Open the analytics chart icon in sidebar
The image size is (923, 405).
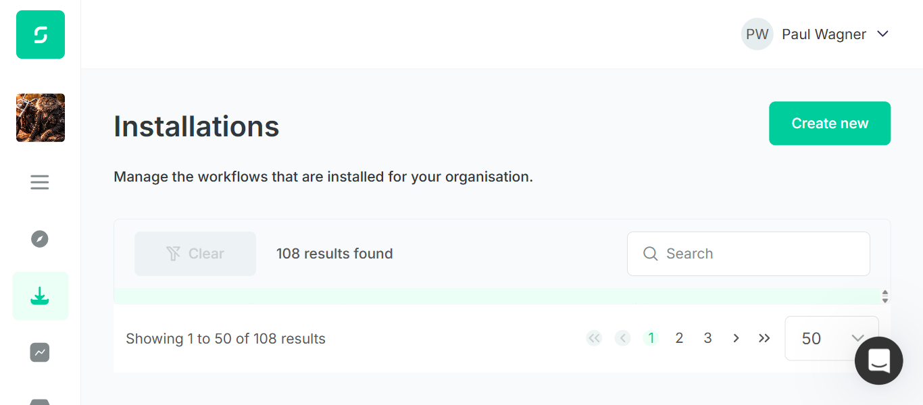pyautogui.click(x=40, y=352)
